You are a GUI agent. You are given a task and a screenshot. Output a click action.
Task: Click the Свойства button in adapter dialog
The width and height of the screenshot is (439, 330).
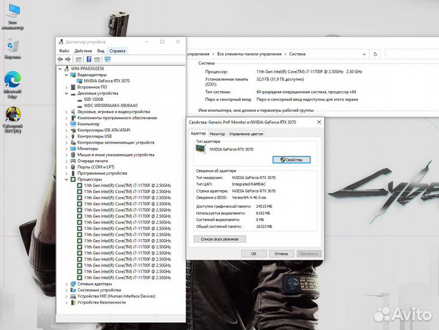pos(292,160)
